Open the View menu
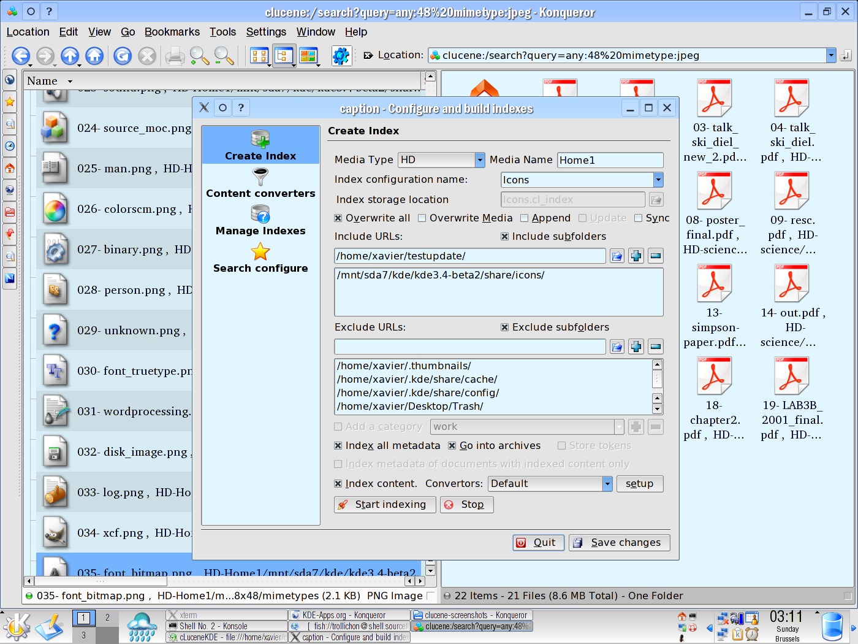The height and width of the screenshot is (644, 858). [99, 32]
